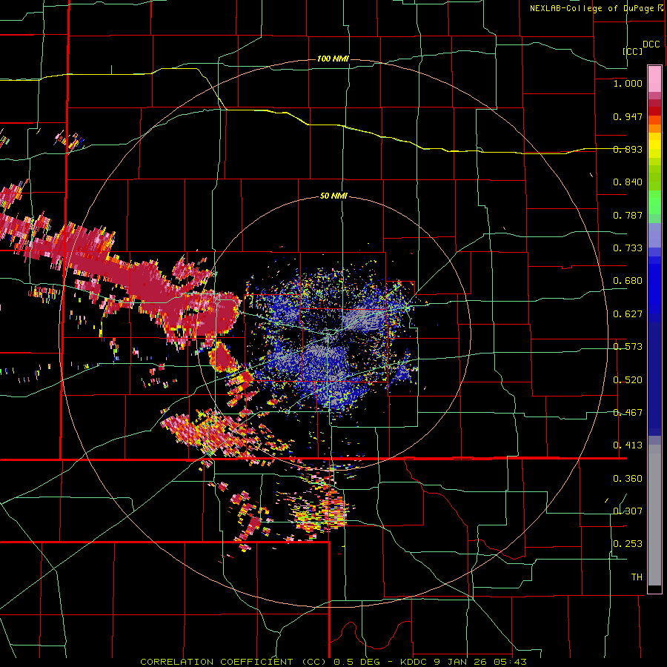Select the 0.253 legend value
This screenshot has height=667, width=667.
click(628, 544)
